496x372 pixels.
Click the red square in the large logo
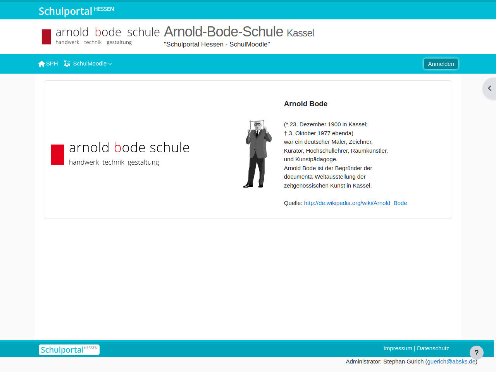coord(57,155)
